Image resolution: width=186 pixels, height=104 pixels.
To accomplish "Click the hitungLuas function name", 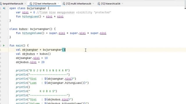I will [x=30, y=17].
